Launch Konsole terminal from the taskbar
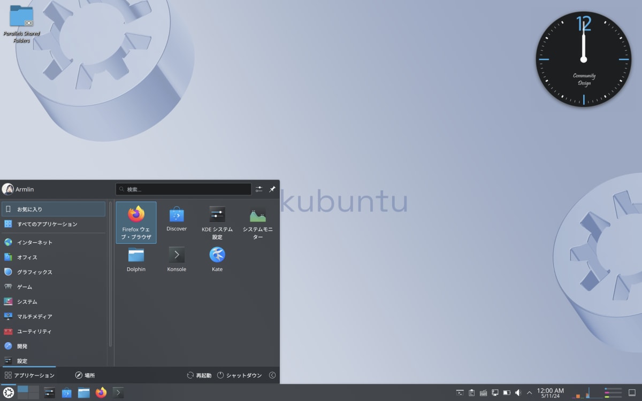Screen dimensions: 642x401 (118, 393)
